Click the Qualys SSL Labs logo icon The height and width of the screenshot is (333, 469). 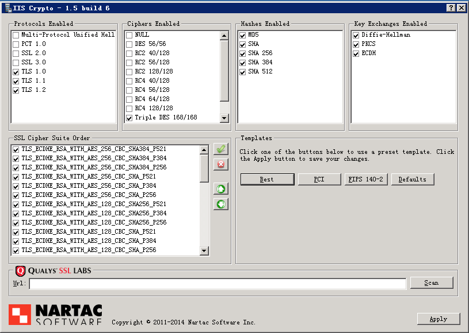click(21, 271)
